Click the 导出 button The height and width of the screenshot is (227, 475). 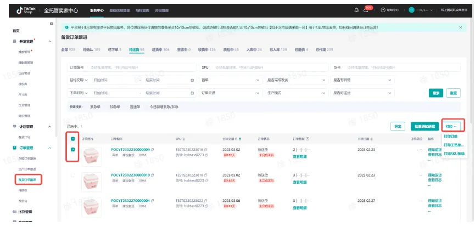[x=398, y=127]
